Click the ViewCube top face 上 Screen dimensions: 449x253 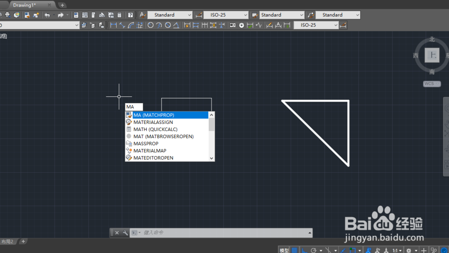[432, 55]
